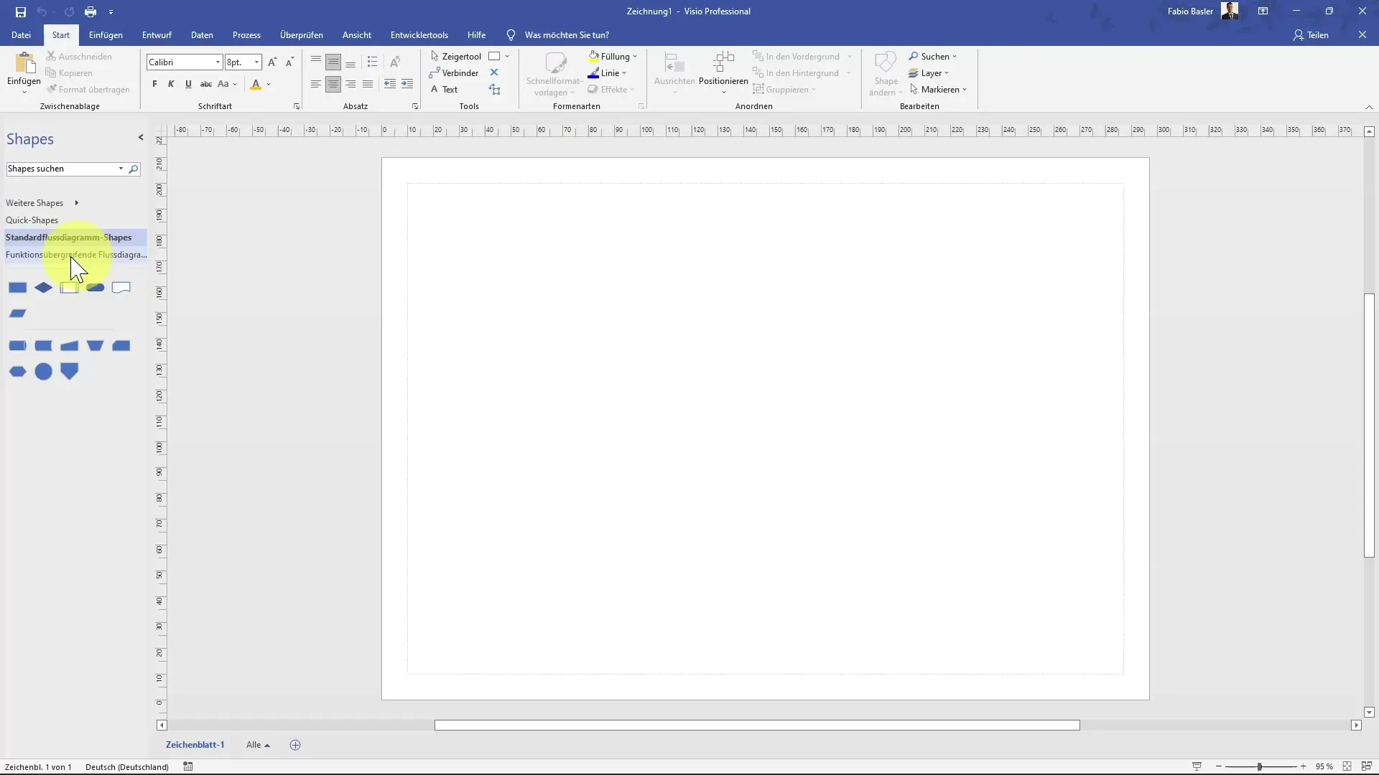Click fit page to window icon in status bar
Viewport: 1379px width, 775px height.
coord(1347,766)
